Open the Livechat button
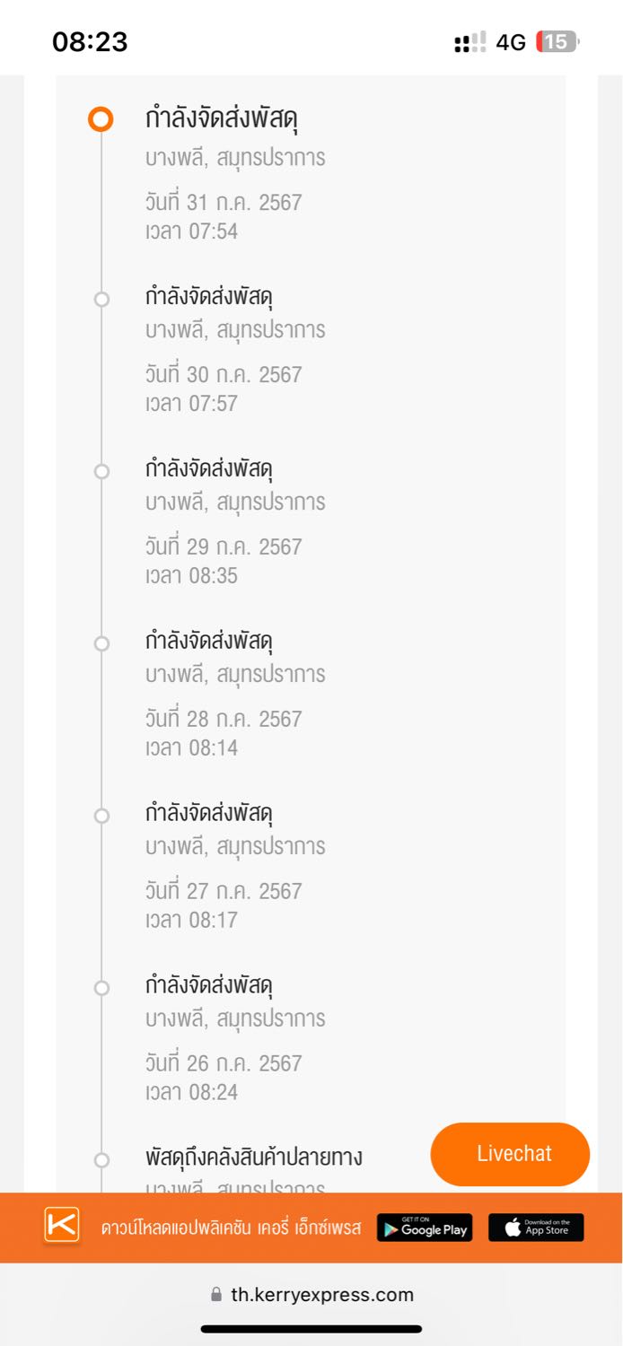 pyautogui.click(x=510, y=1154)
